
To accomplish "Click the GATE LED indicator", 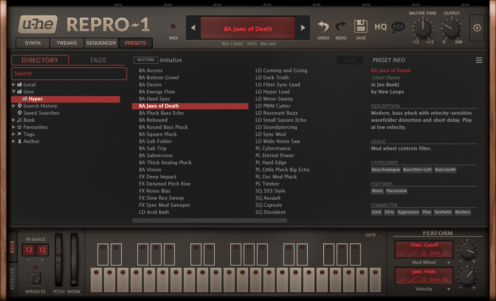I will pyautogui.click(x=380, y=235).
